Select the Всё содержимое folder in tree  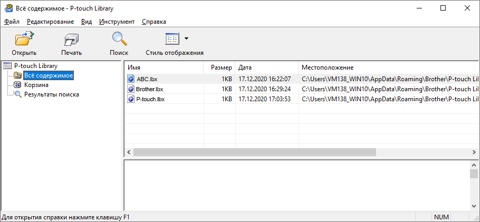[48, 75]
